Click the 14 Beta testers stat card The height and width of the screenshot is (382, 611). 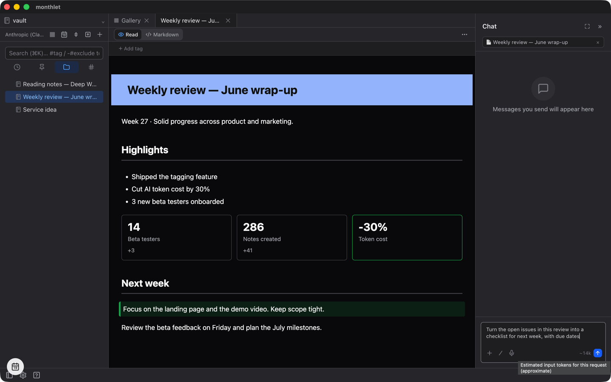(x=177, y=237)
